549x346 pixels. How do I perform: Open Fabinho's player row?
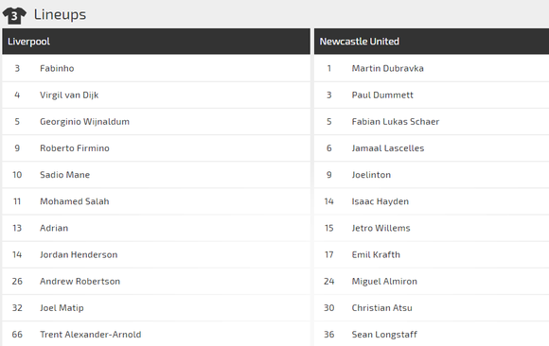156,68
